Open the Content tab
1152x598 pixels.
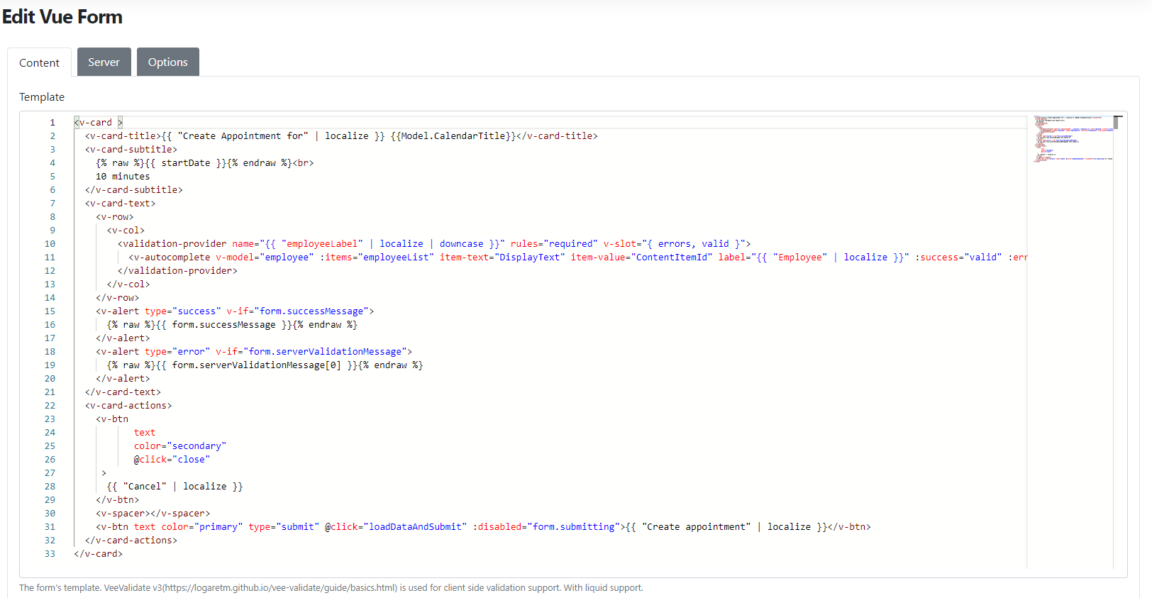(39, 62)
